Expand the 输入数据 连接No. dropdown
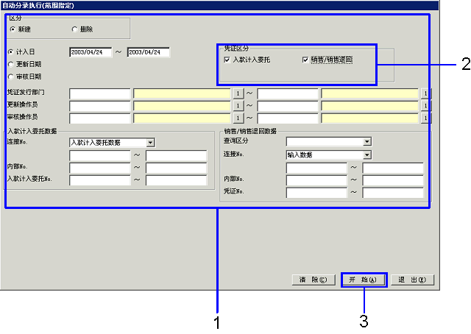471x334 pixels. [x=366, y=155]
